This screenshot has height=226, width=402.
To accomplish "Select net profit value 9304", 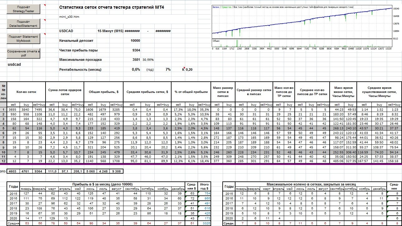I will (136, 50).
